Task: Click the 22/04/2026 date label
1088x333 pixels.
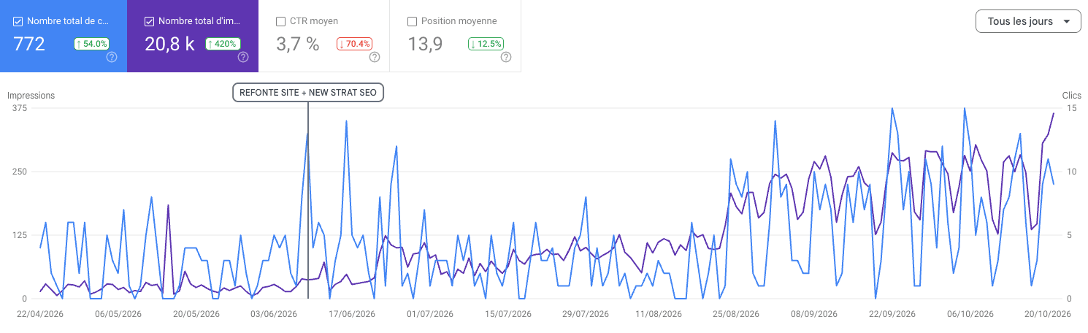Action: click(x=41, y=314)
